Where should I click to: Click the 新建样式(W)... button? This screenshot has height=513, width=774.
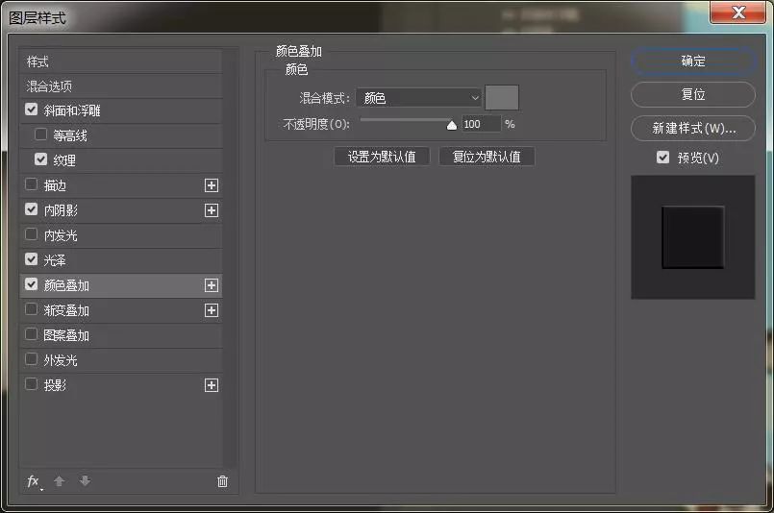(693, 128)
